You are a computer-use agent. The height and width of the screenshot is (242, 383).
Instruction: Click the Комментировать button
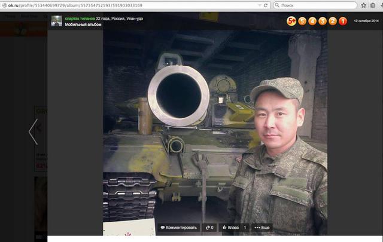[x=179, y=228]
